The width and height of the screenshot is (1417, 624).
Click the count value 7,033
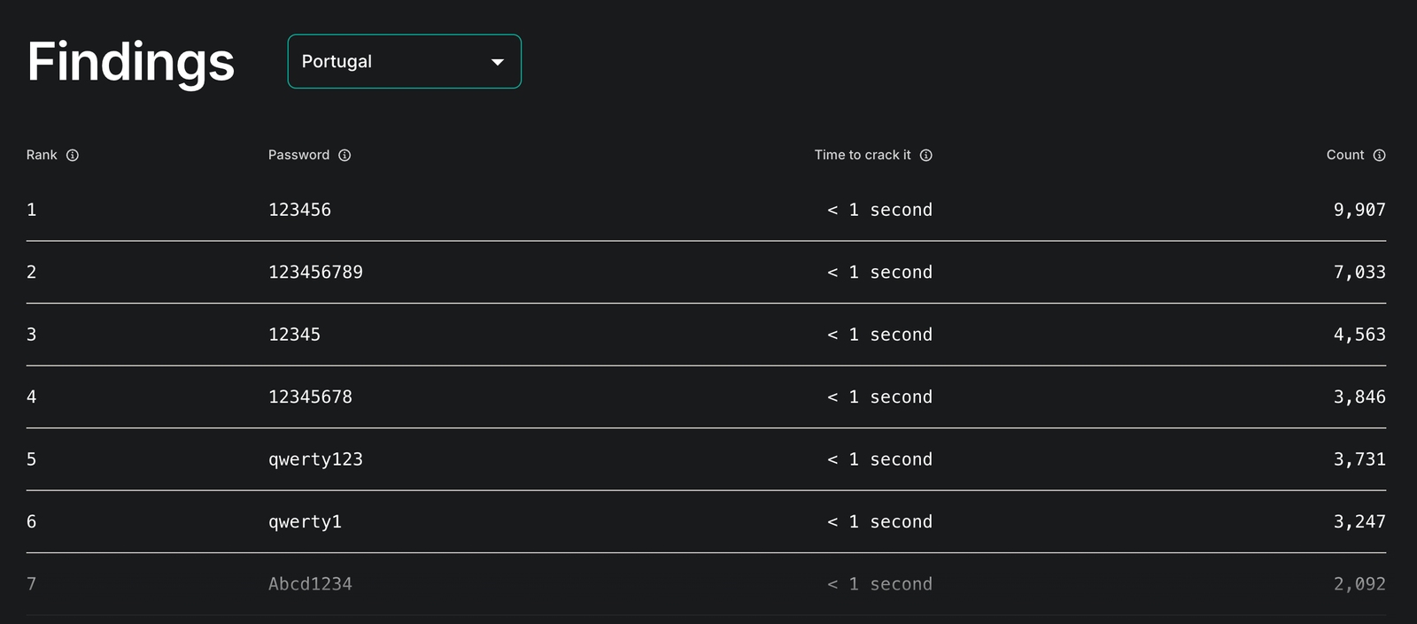(1359, 272)
